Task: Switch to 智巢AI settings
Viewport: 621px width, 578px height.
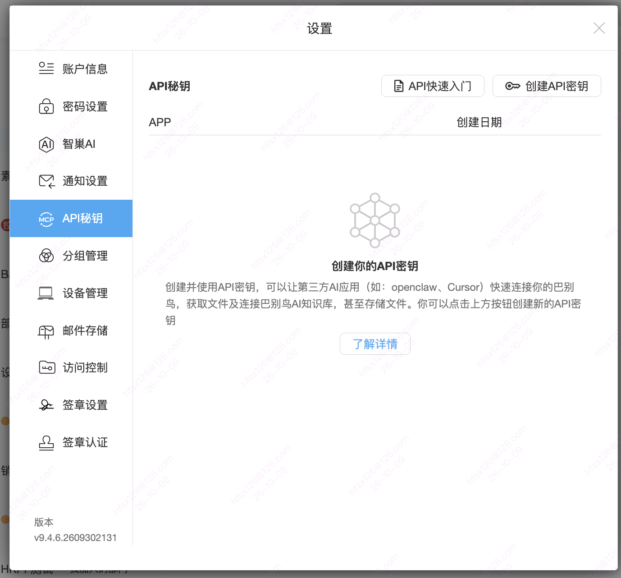Action: [71, 144]
